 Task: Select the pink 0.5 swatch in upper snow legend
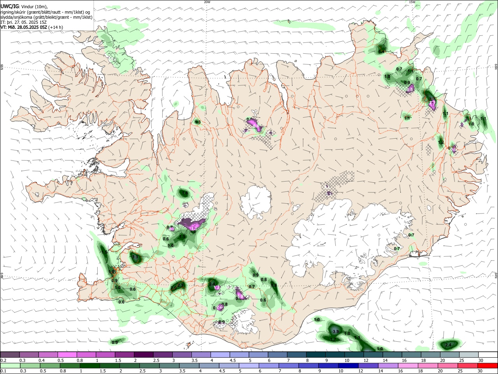(x=67, y=355)
